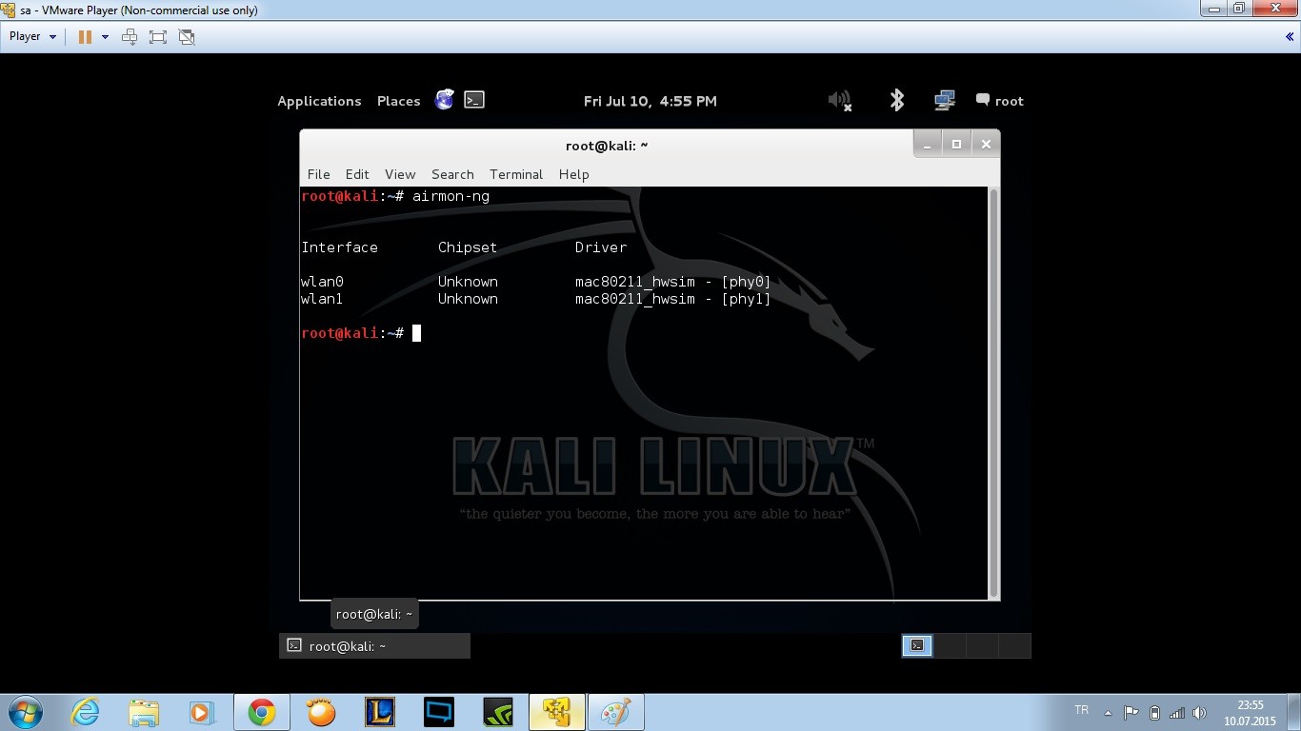Open the NVIDIA app from the taskbar
The height and width of the screenshot is (731, 1301).
(x=498, y=712)
